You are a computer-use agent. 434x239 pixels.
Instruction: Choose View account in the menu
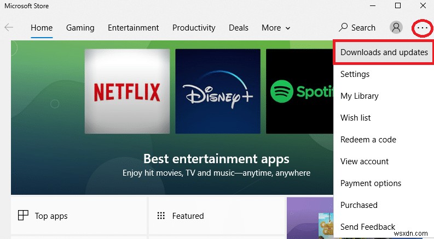(x=384, y=161)
